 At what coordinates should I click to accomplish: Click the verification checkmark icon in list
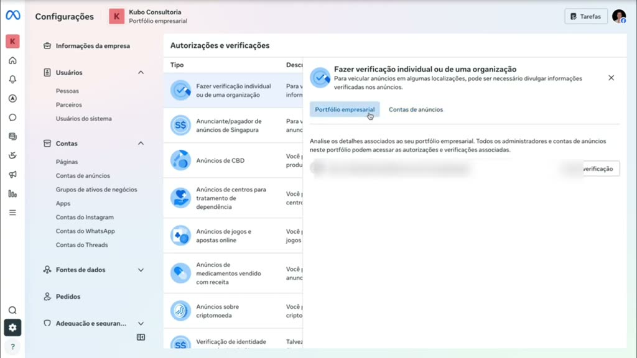point(180,91)
